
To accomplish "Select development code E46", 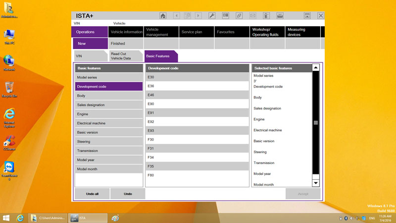I will point(198,95).
